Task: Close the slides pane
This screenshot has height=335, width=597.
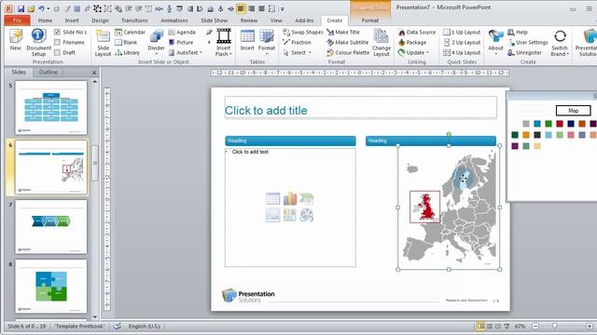Action: 94,73
